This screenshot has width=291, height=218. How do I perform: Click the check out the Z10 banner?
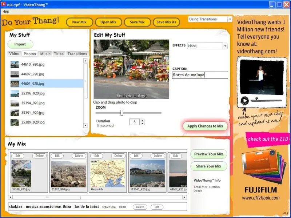(268, 139)
